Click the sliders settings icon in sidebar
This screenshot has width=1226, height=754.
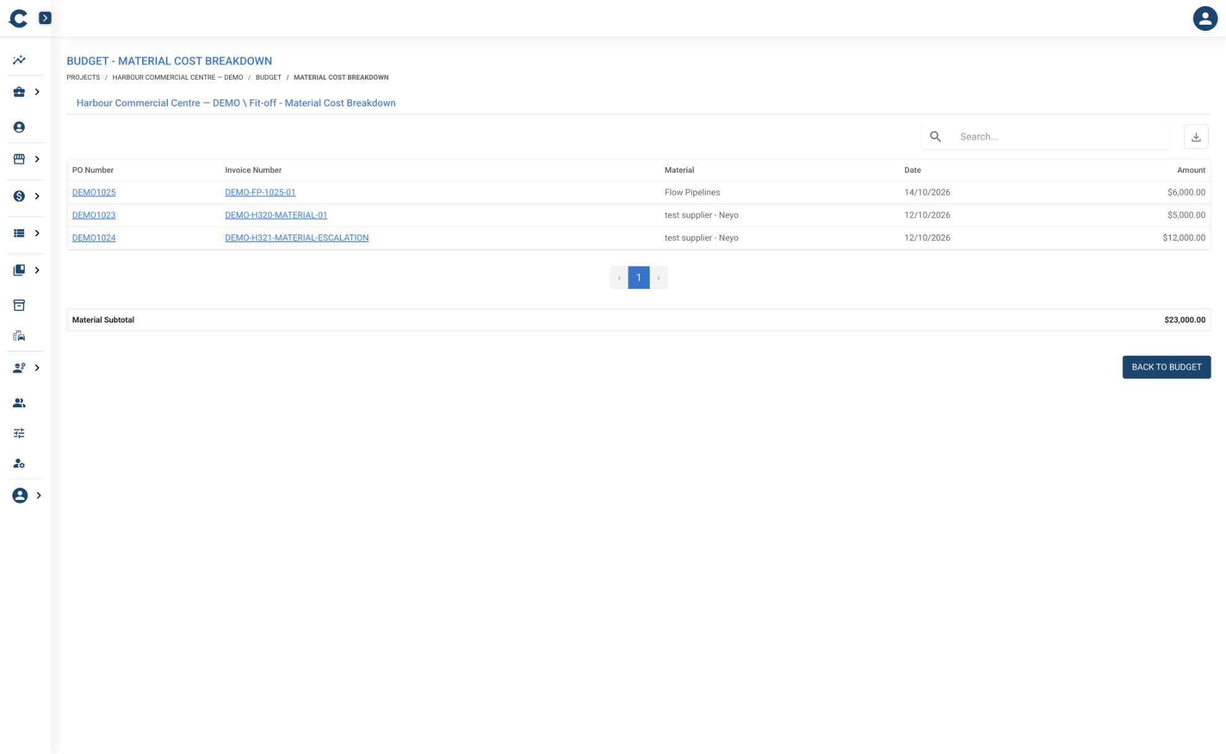point(19,433)
